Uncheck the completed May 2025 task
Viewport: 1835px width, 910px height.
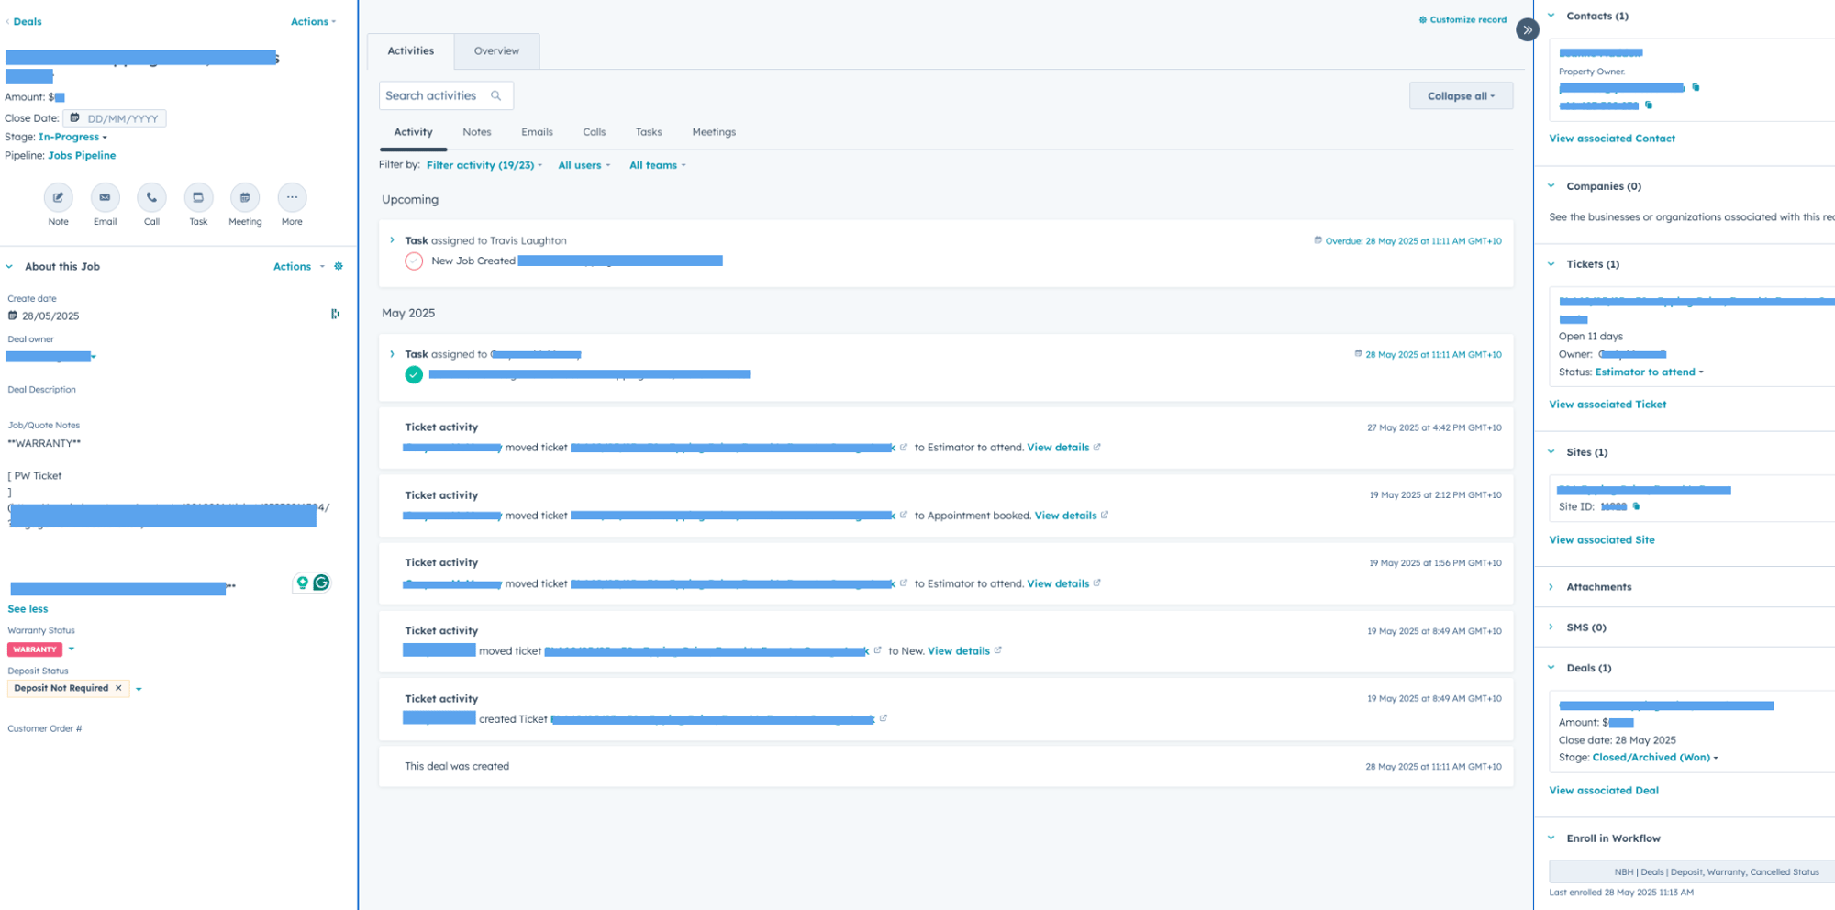click(414, 374)
